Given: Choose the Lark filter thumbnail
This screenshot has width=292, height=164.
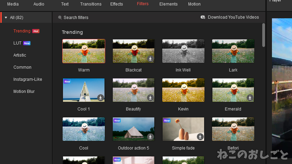Looking at the screenshot, I should [x=233, y=51].
